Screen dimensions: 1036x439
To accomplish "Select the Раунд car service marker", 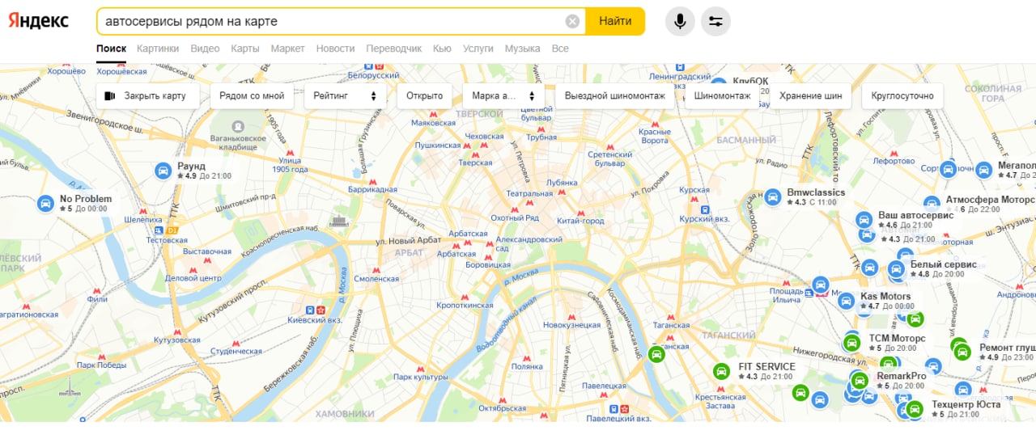I will click(163, 171).
